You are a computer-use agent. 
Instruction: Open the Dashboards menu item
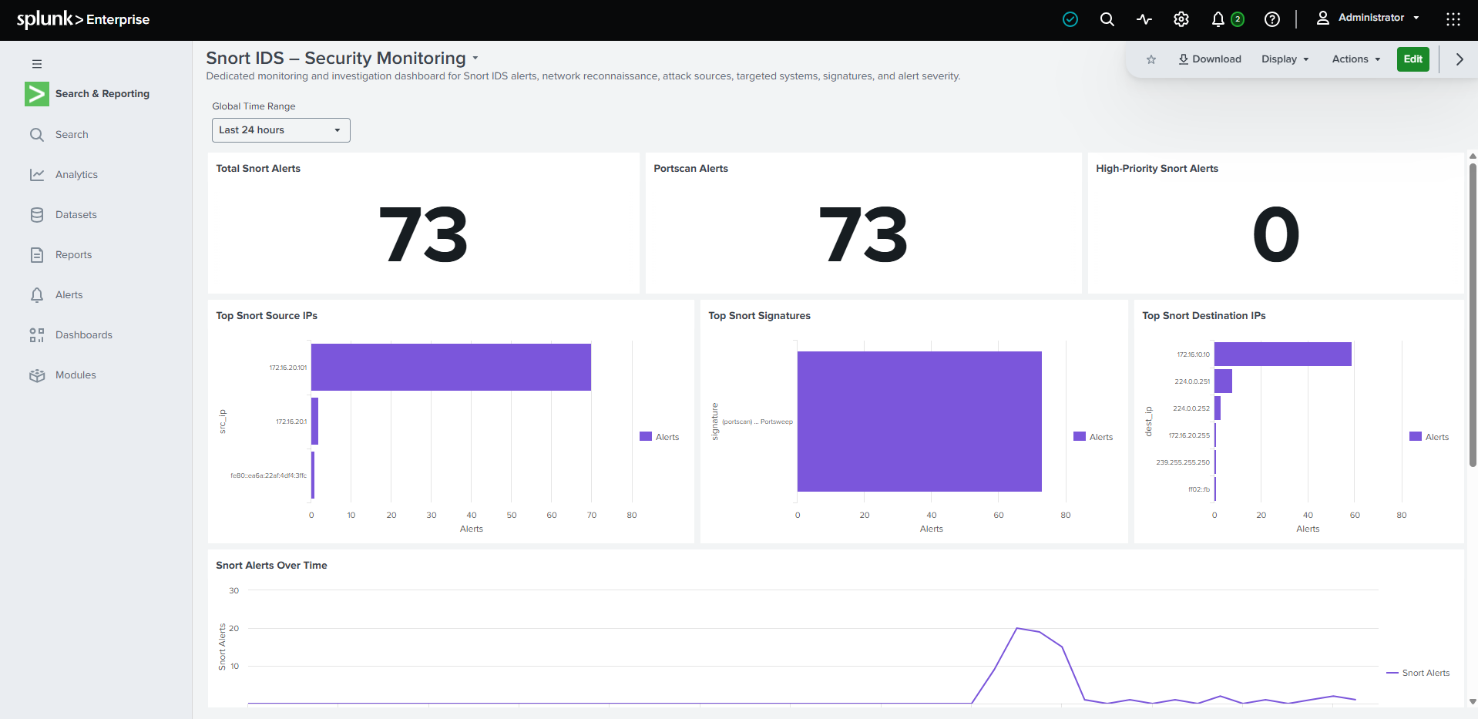point(84,335)
